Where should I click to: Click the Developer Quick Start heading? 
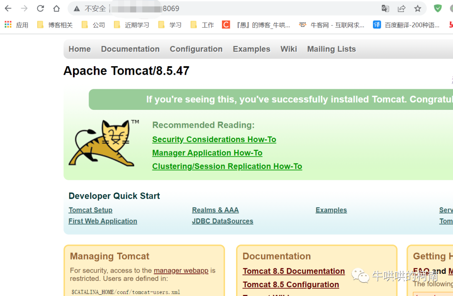pyautogui.click(x=114, y=196)
